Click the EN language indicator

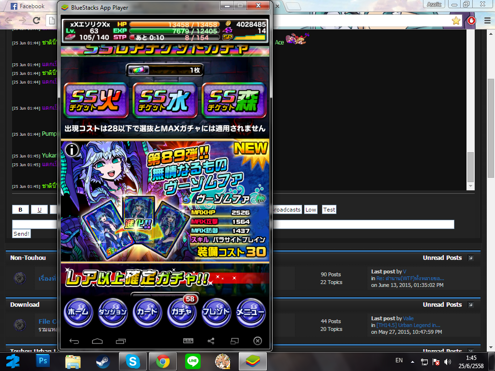(x=399, y=360)
